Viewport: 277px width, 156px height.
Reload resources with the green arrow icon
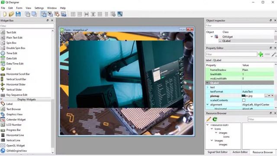point(215,119)
